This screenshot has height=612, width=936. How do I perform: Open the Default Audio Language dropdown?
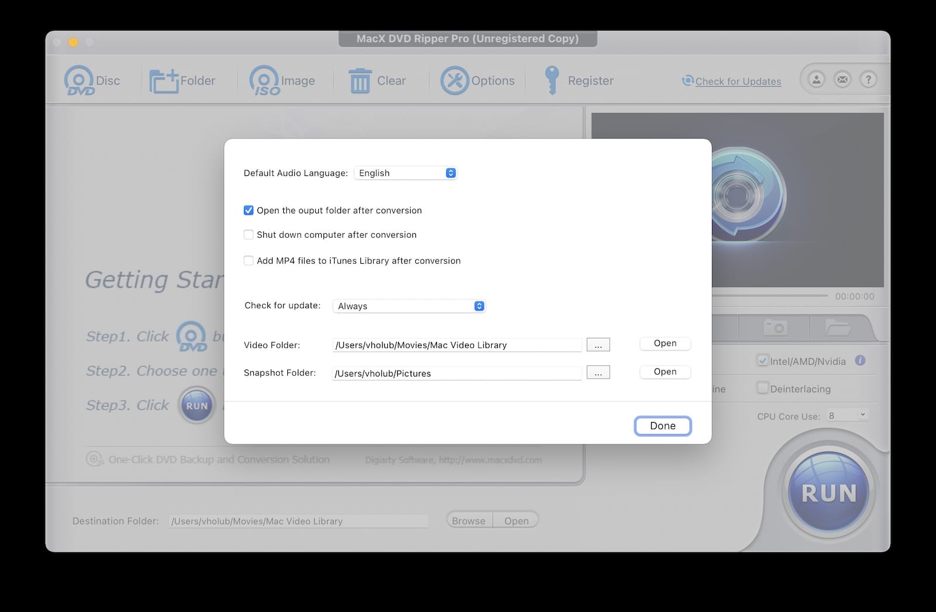point(405,173)
